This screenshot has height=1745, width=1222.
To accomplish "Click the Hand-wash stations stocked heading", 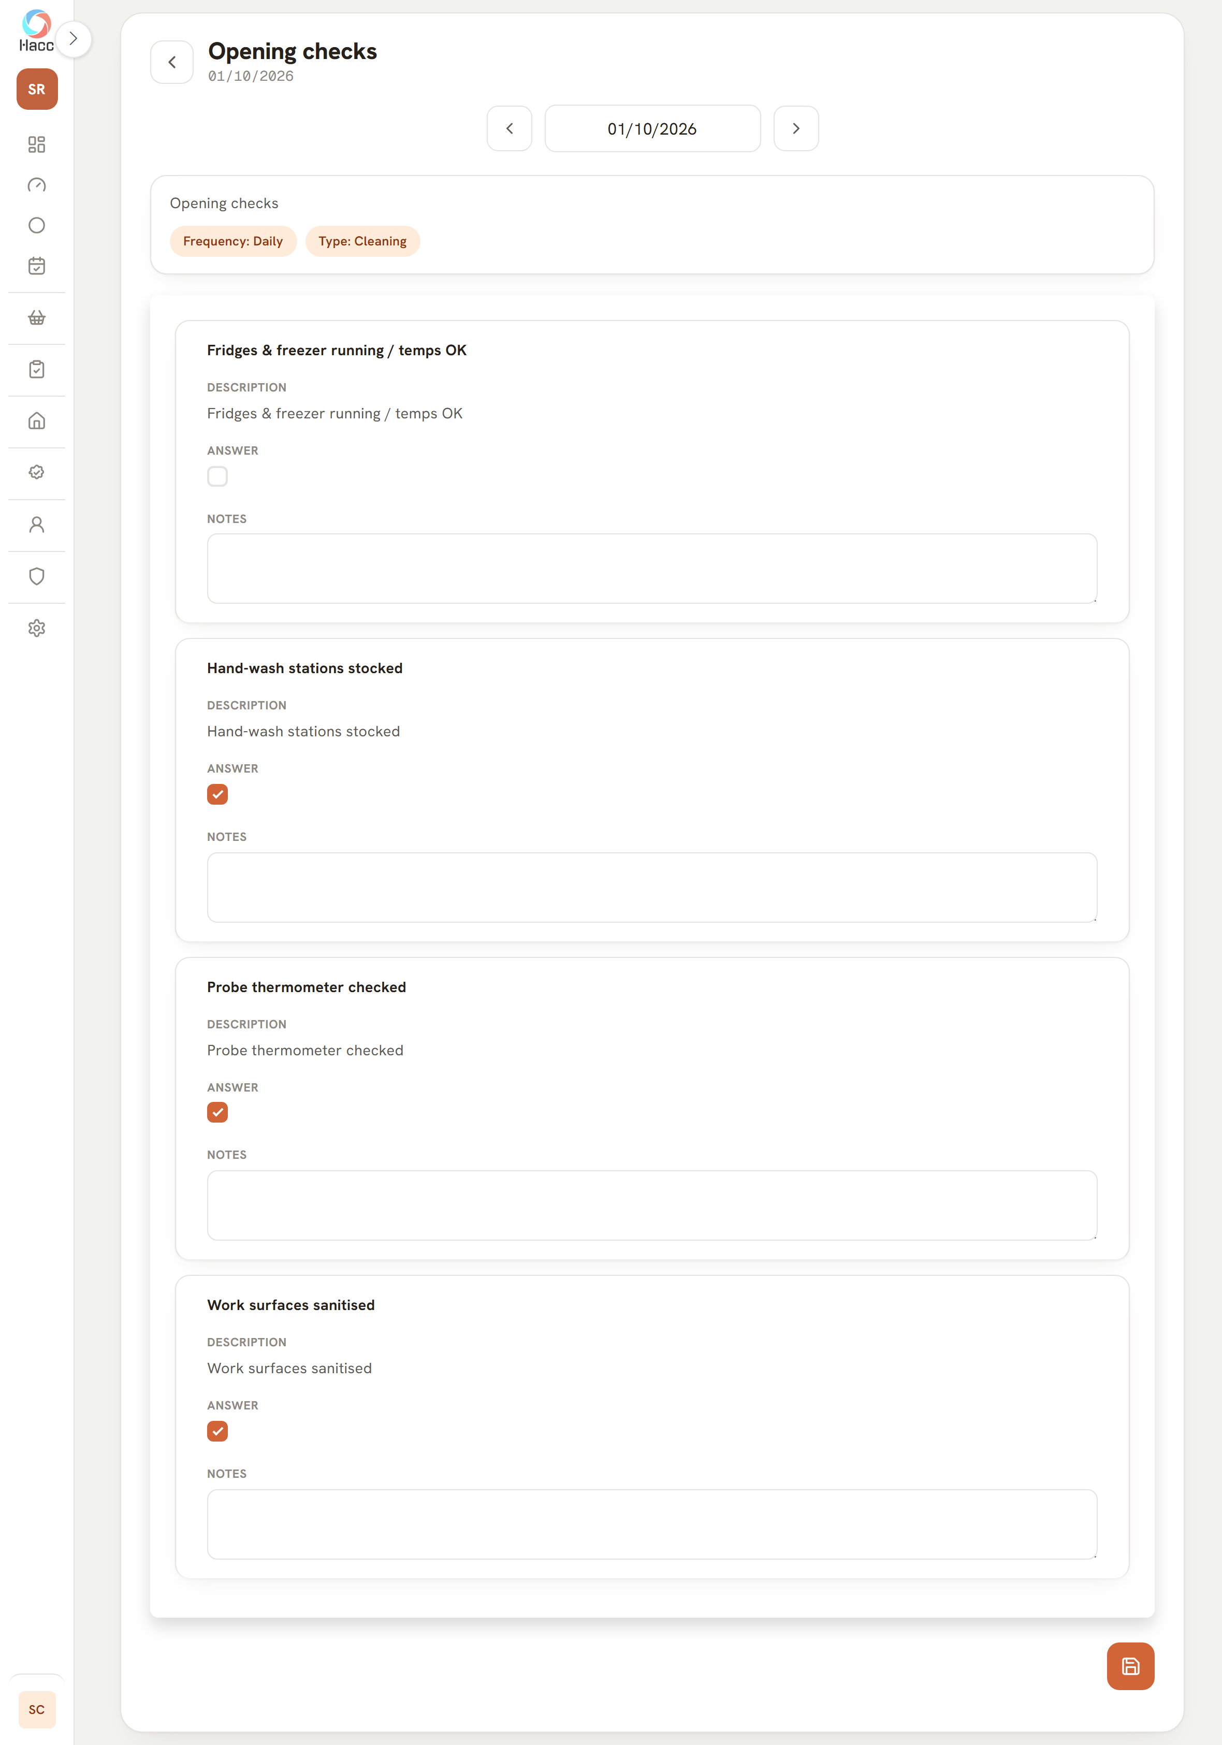I will 305,668.
